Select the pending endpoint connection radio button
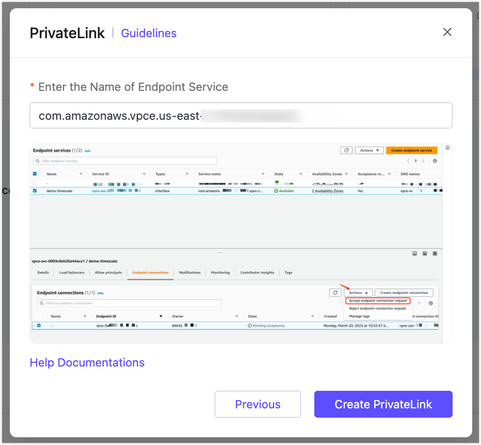This screenshot has width=481, height=445. click(39, 326)
